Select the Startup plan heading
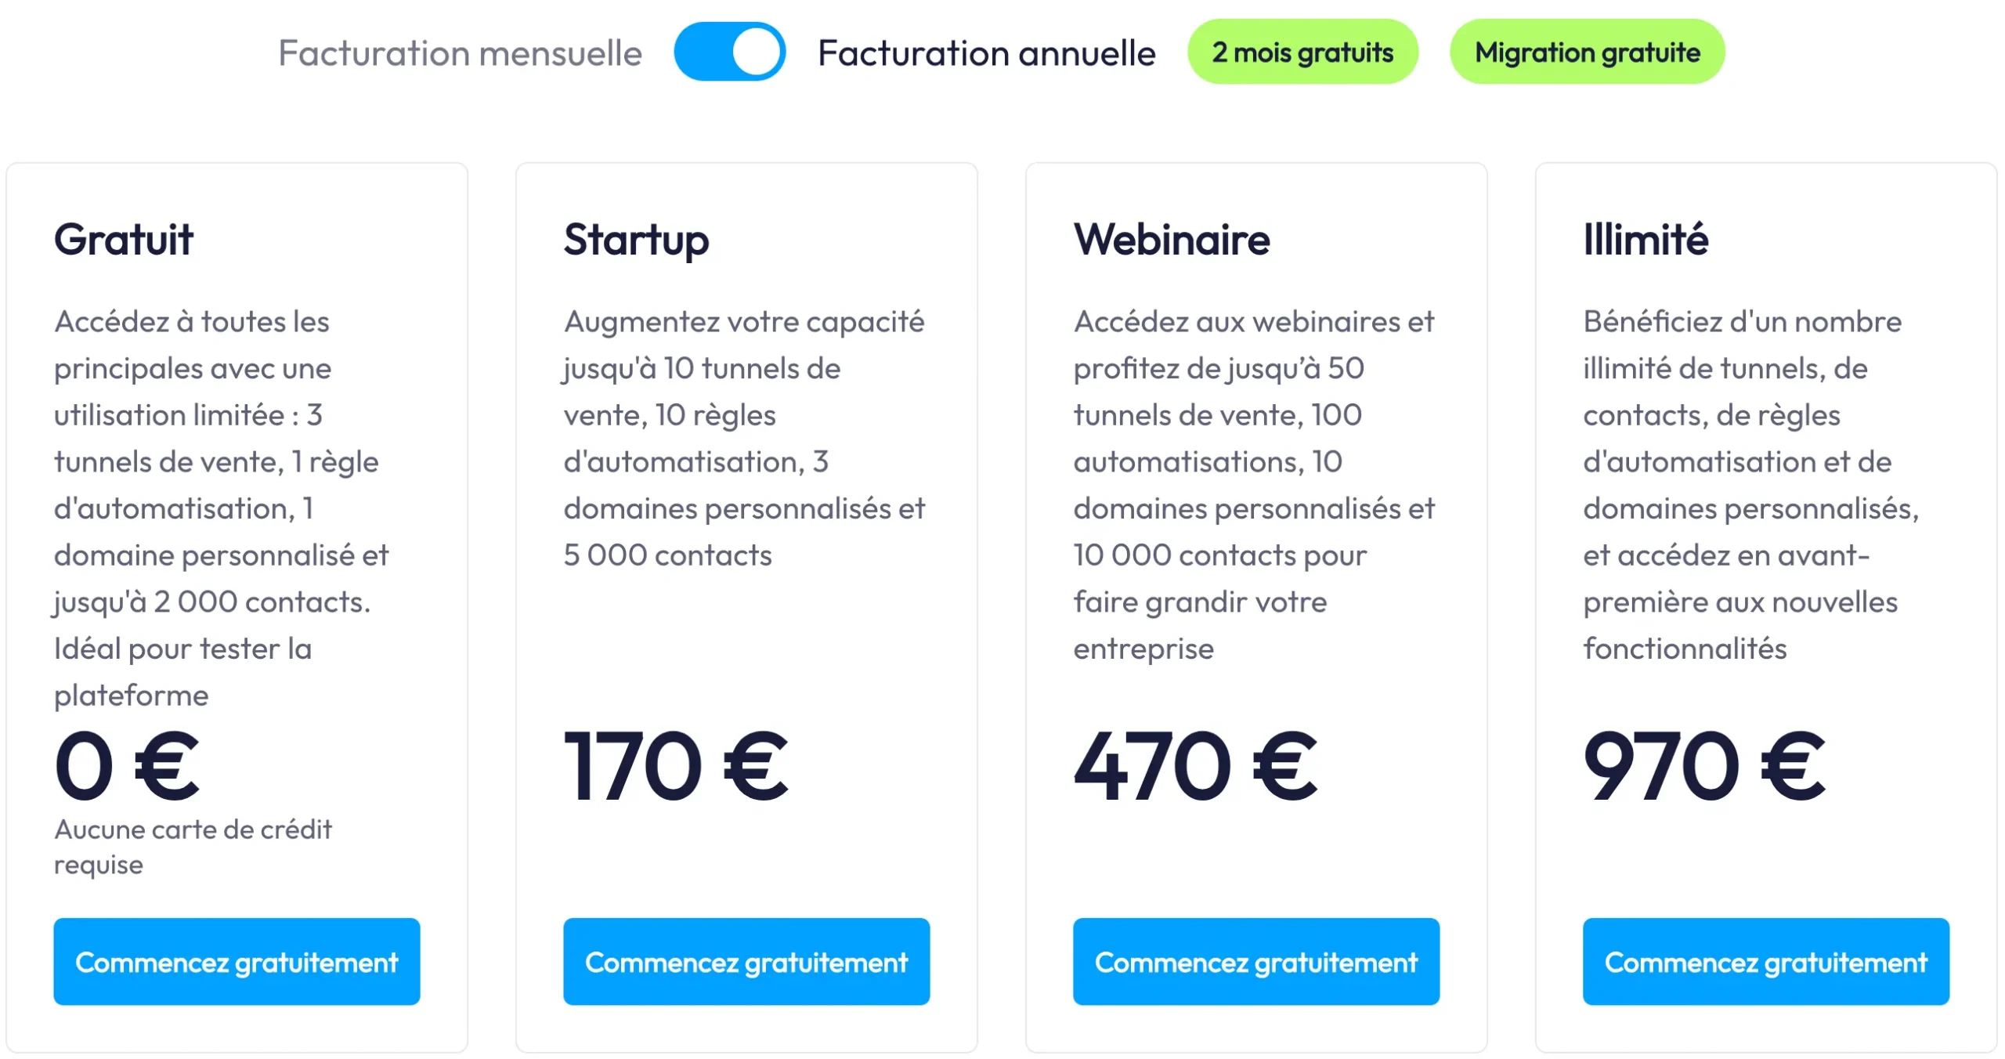2005x1059 pixels. 635,240
